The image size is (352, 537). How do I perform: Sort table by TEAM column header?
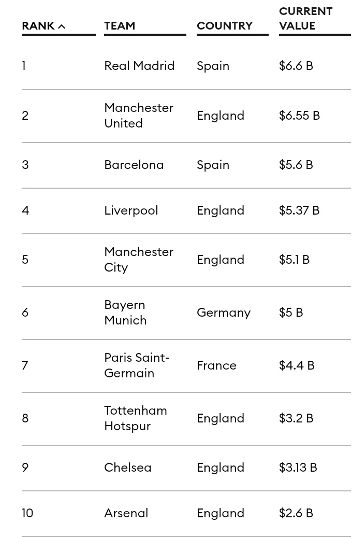point(120,25)
